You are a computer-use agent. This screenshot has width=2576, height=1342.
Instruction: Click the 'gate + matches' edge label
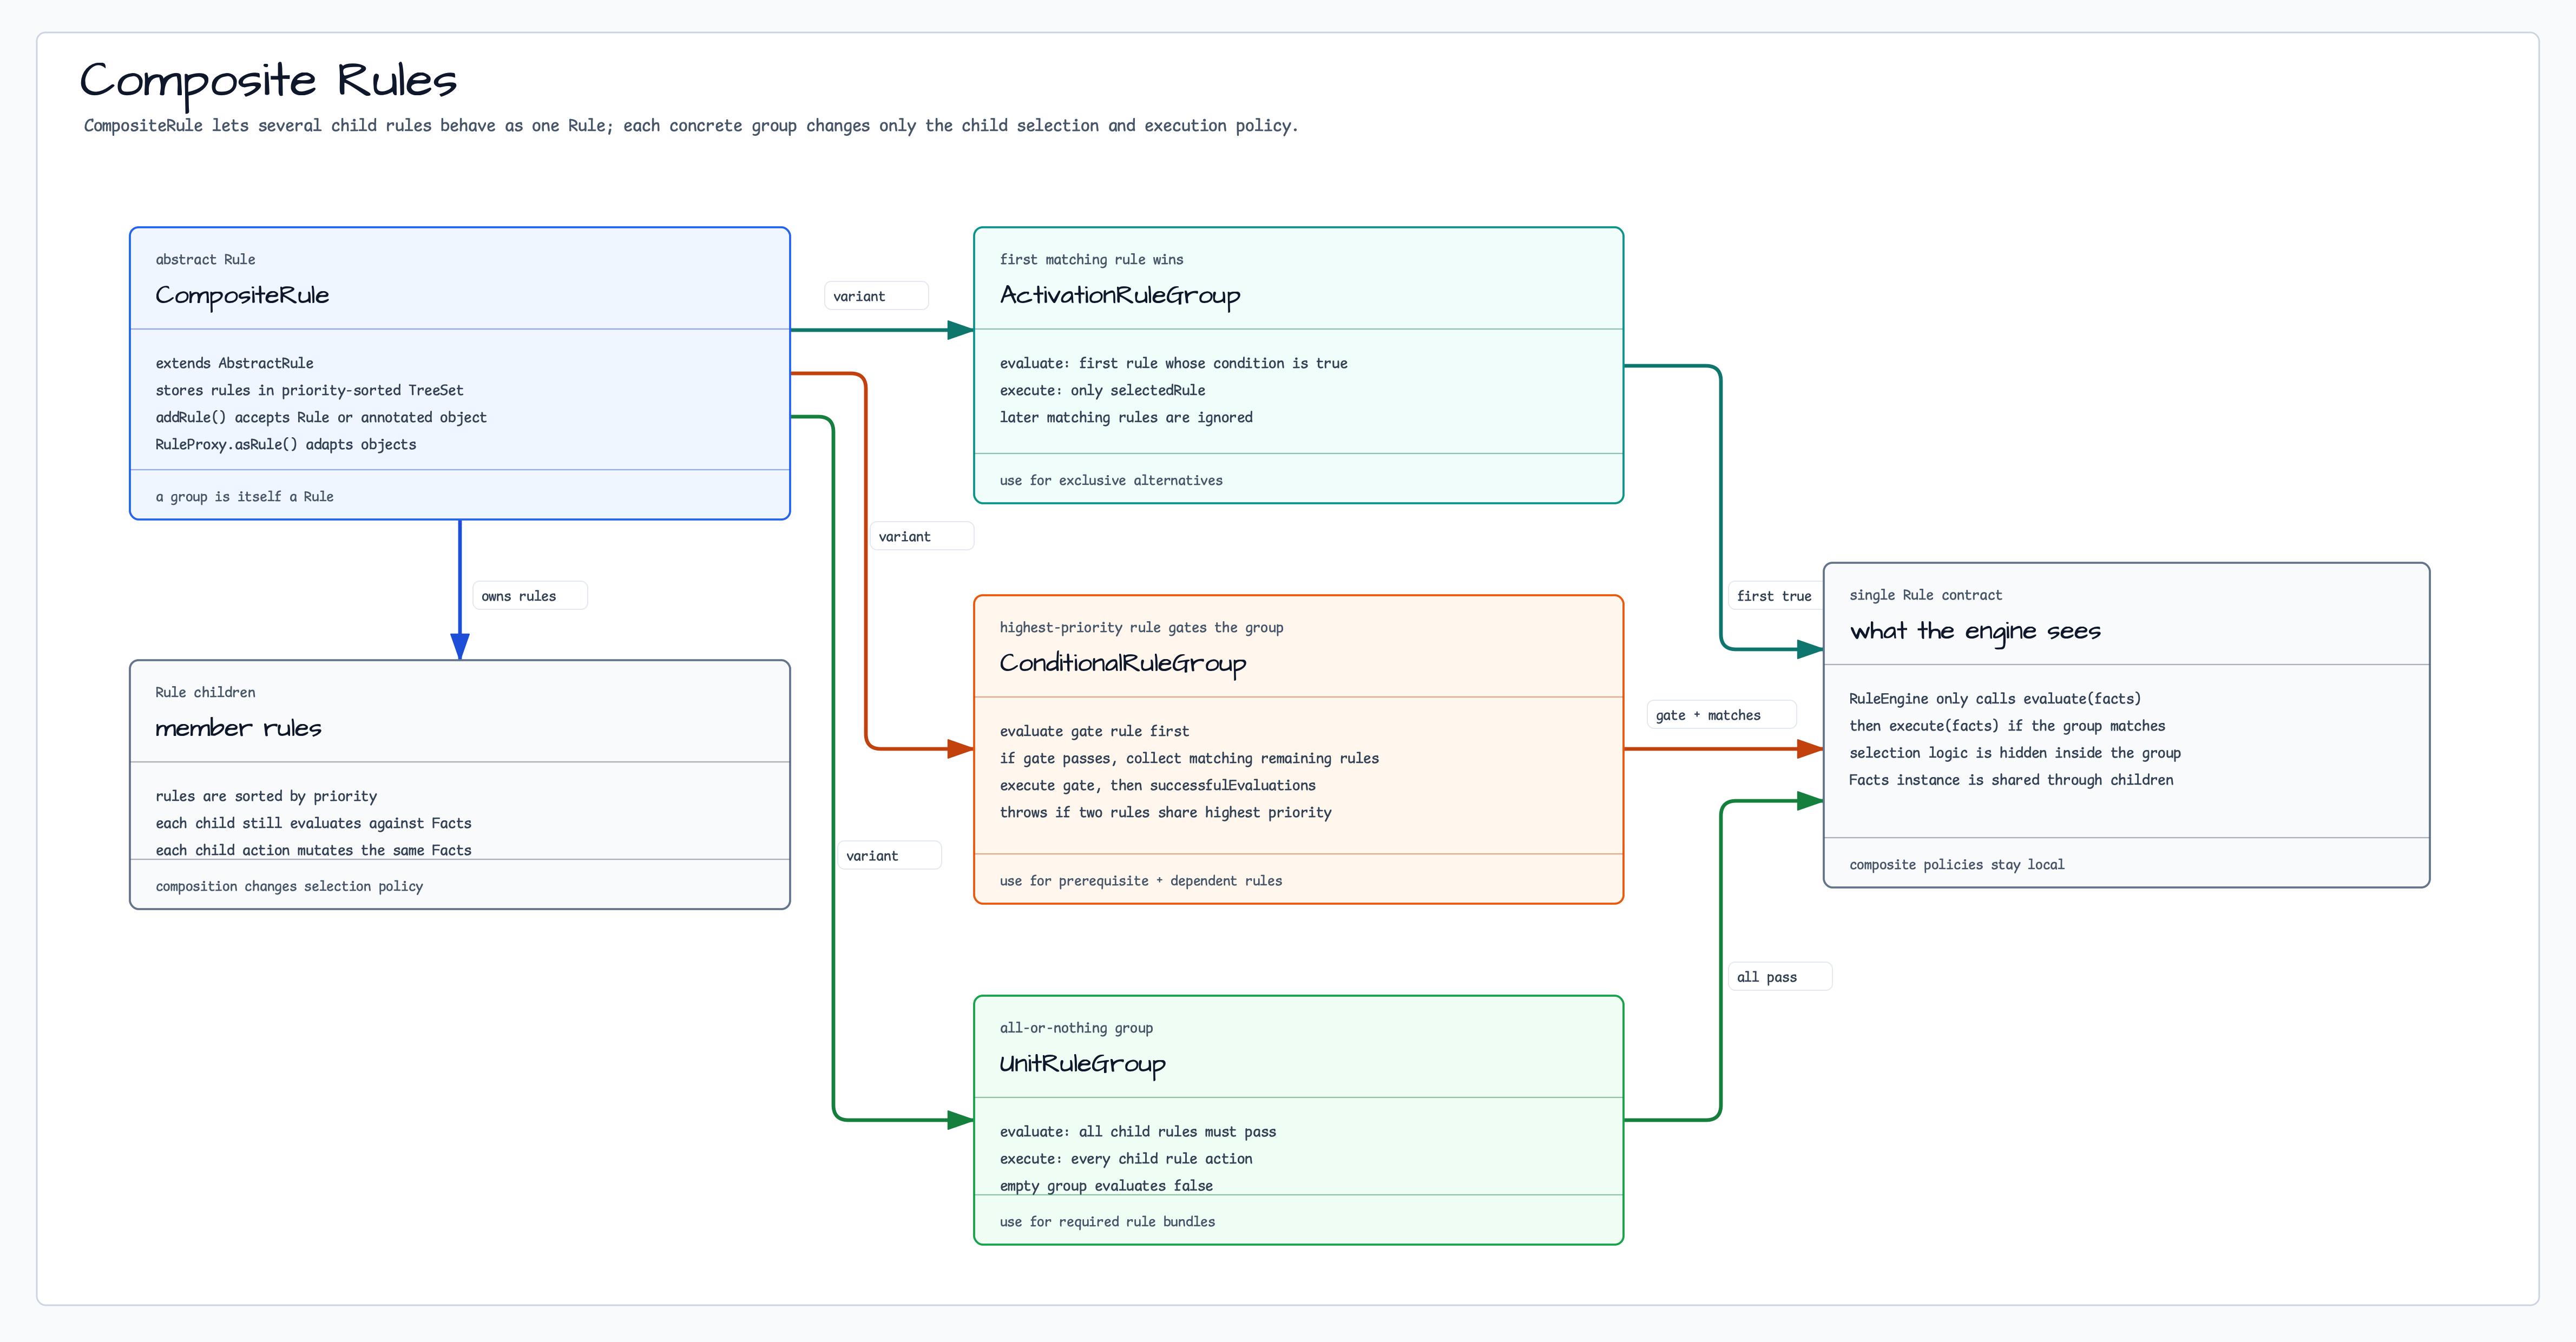(1721, 715)
